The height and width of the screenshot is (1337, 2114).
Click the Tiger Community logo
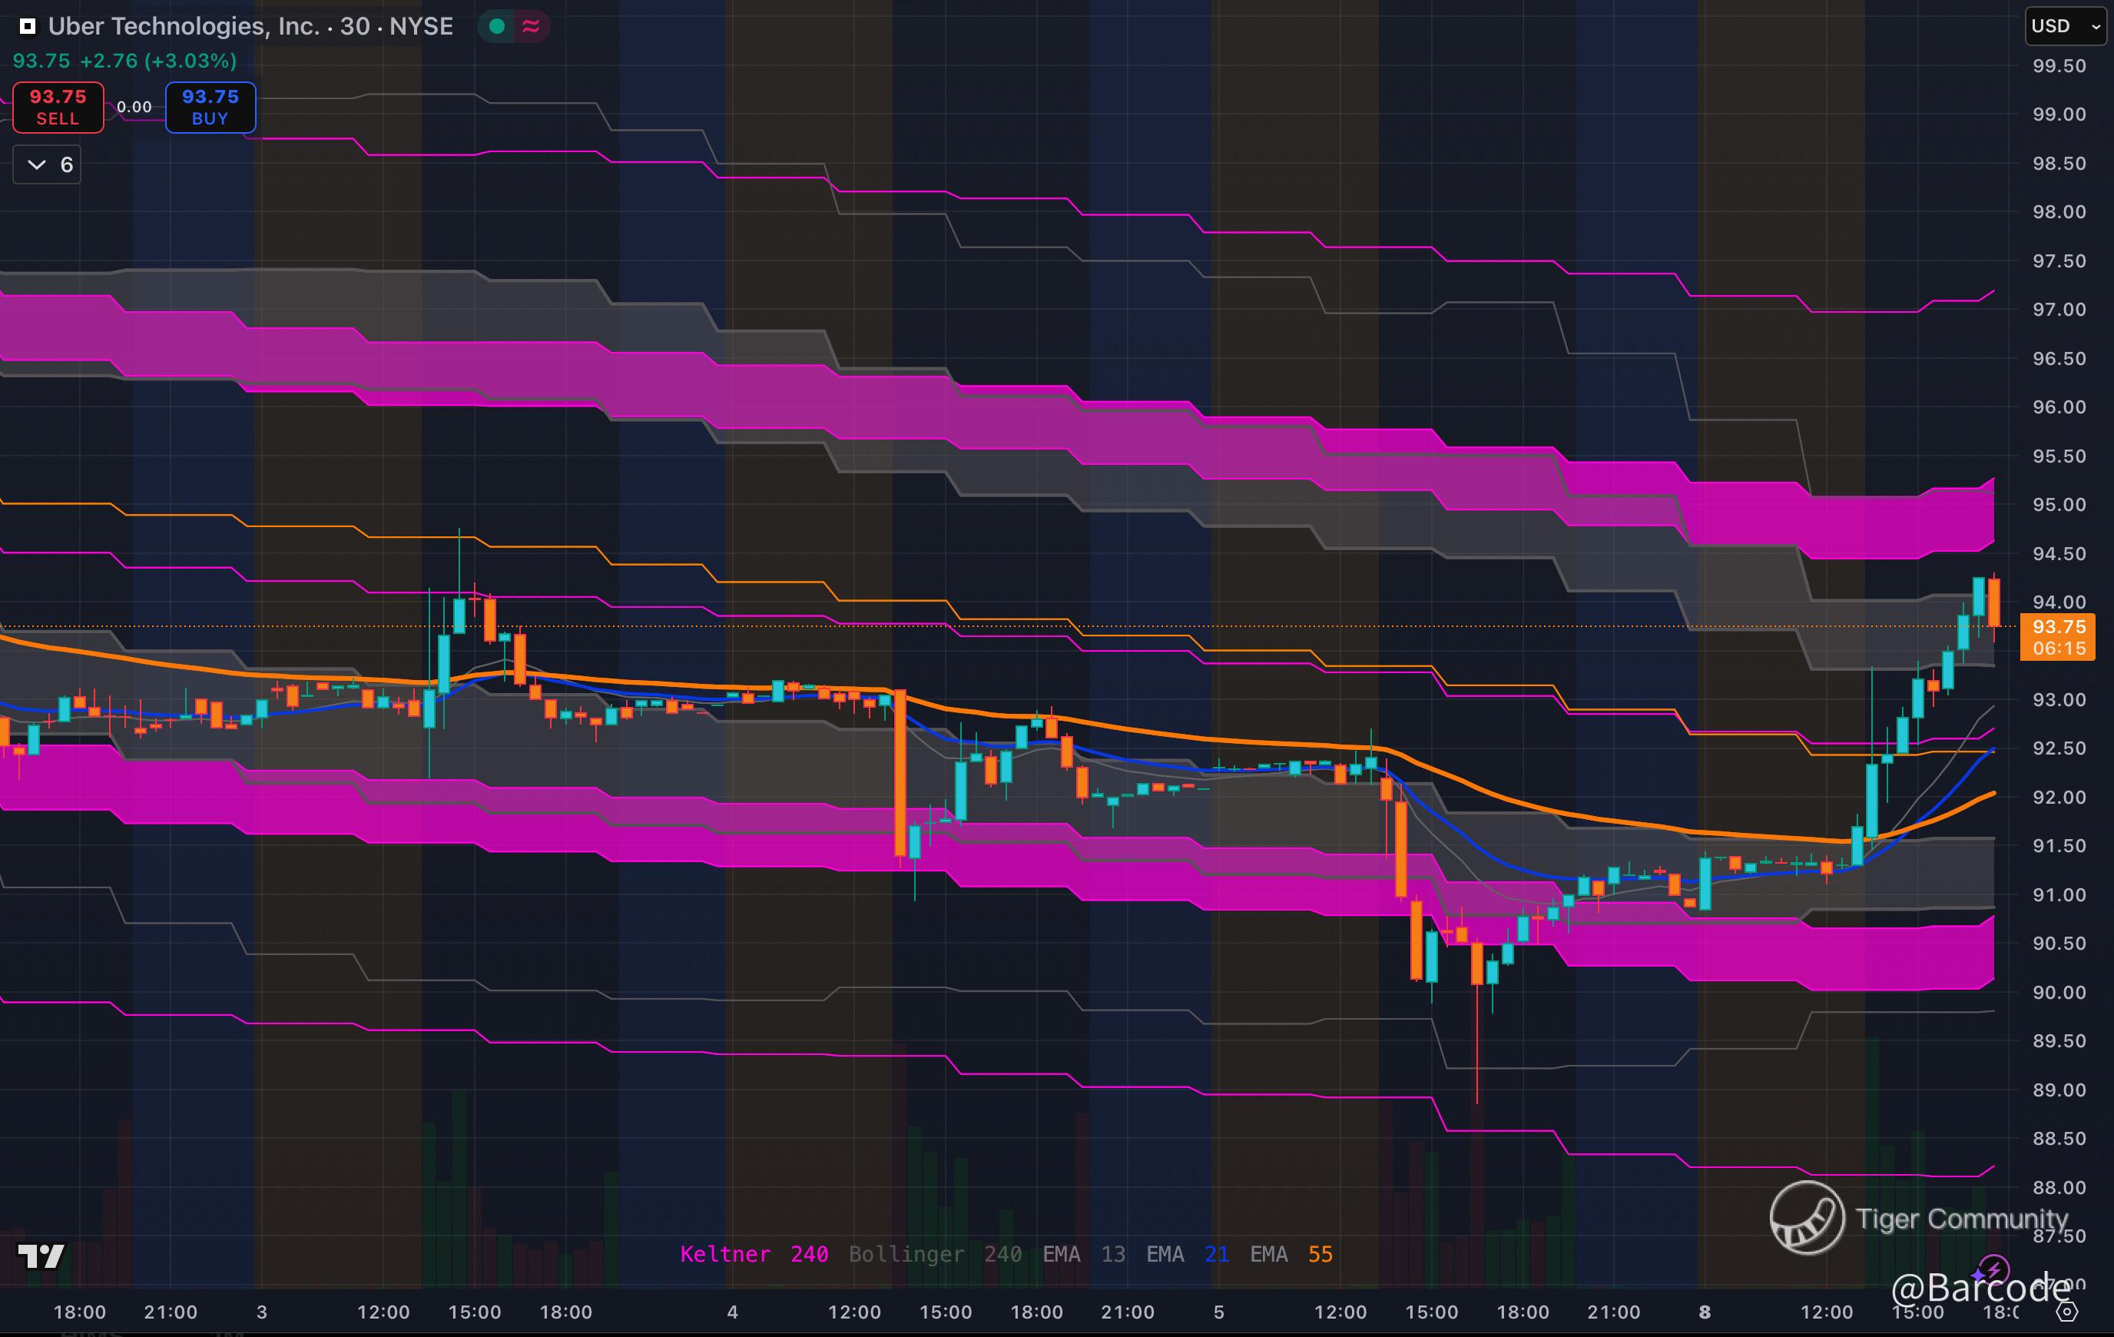(x=1807, y=1218)
